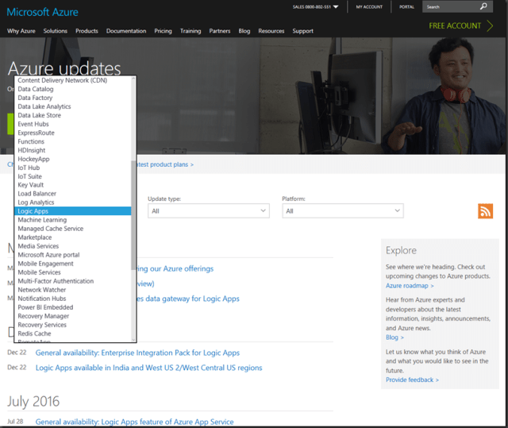
Task: Click the My Account link
Action: coord(369,7)
